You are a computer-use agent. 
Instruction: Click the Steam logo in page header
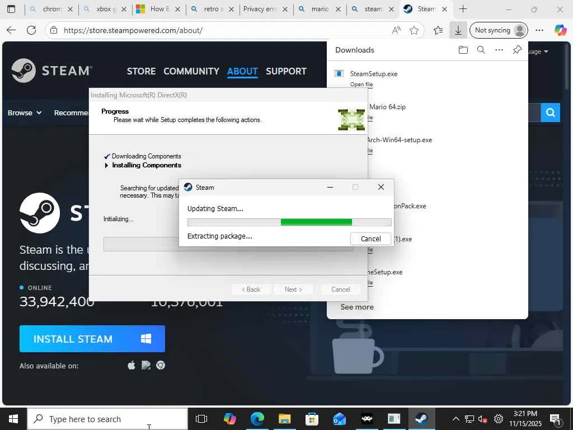pos(51,70)
